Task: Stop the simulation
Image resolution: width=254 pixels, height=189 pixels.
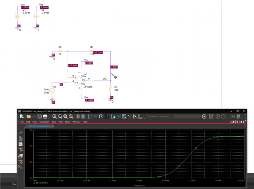Action: (x=223, y=116)
